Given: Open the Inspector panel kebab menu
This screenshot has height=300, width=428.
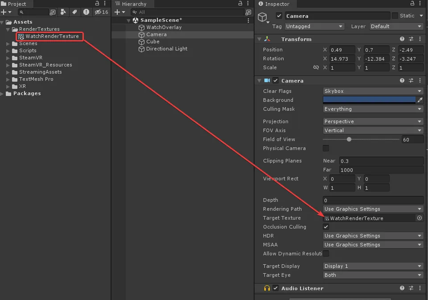Looking at the screenshot, I should [x=420, y=4].
